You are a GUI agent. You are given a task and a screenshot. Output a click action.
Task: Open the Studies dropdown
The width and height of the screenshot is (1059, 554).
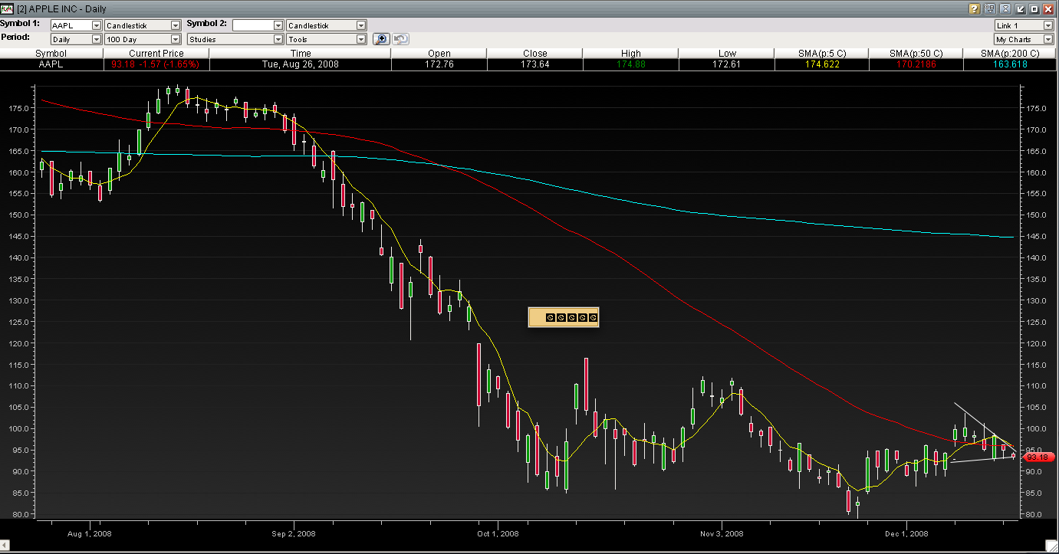(x=278, y=39)
